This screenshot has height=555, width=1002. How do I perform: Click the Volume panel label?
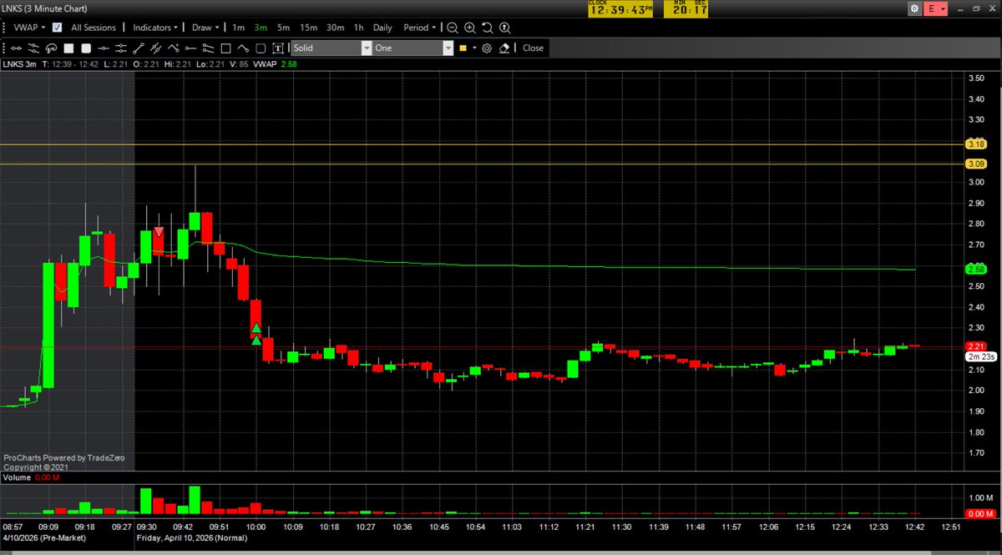point(16,479)
